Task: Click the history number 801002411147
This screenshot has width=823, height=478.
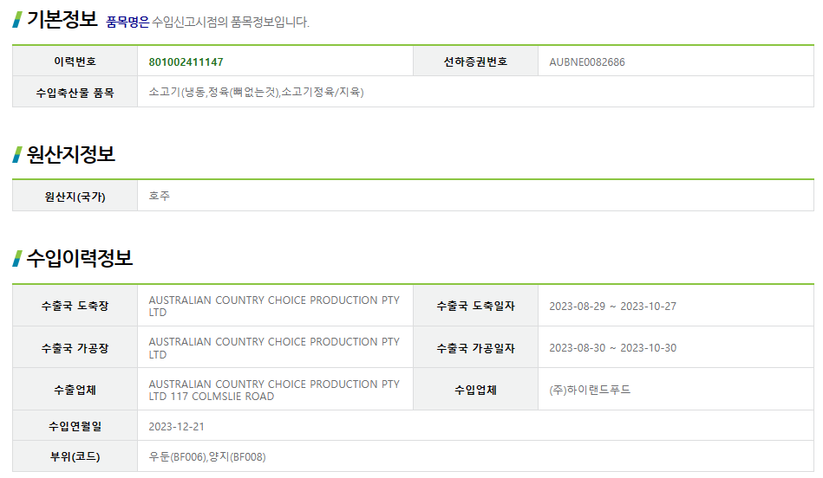Action: point(186,62)
